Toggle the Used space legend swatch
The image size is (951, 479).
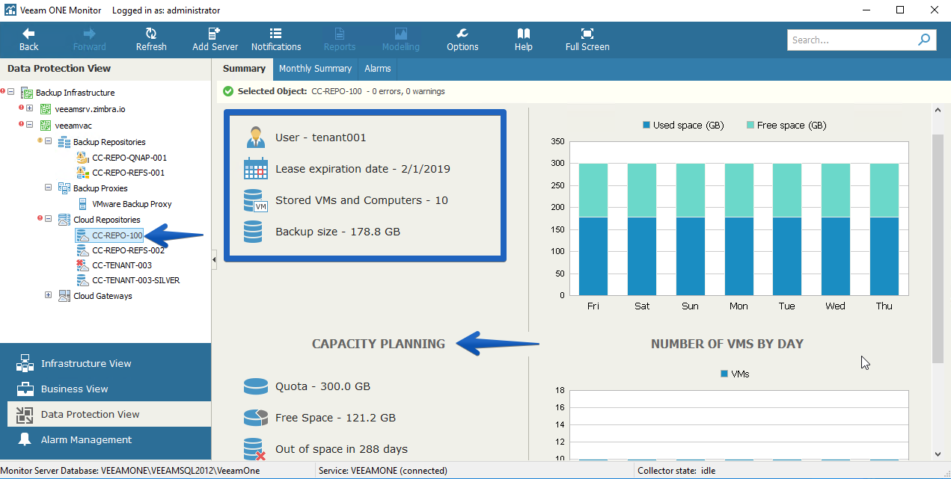tap(646, 125)
